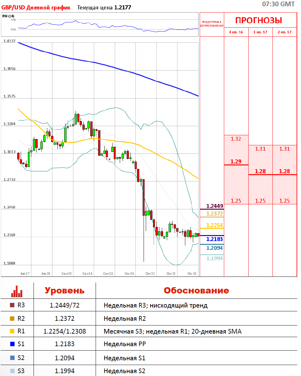The image size is (301, 376).
Task: Click the 07:30 GMT timestamp
Action: coord(278,4)
